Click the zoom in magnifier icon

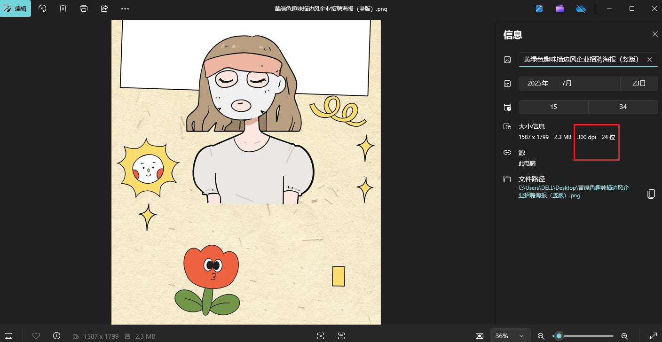[625, 336]
